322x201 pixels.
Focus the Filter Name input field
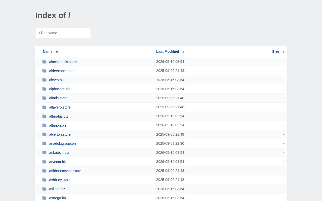pyautogui.click(x=63, y=33)
